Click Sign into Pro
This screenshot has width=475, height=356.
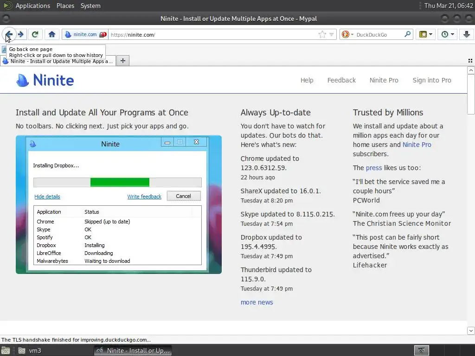(432, 80)
